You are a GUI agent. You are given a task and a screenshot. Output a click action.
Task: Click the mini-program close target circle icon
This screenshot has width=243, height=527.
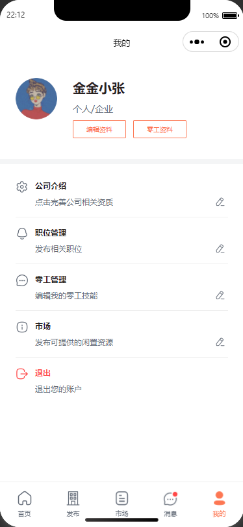click(225, 42)
